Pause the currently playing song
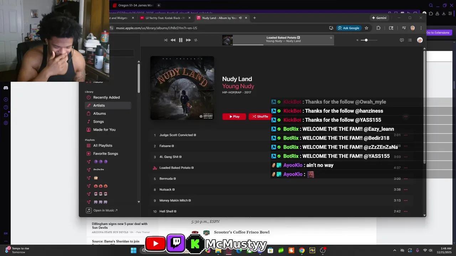 (x=181, y=40)
